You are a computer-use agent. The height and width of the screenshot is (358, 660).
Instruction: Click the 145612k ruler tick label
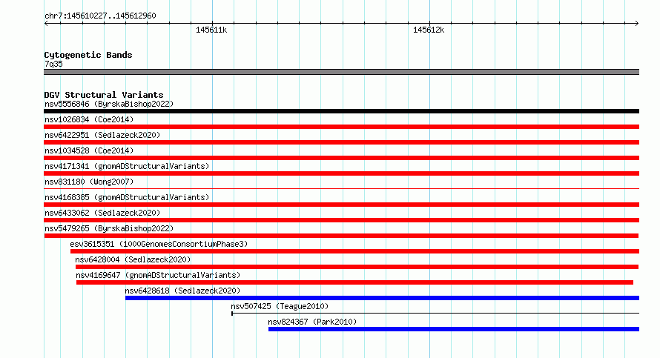coord(429,30)
